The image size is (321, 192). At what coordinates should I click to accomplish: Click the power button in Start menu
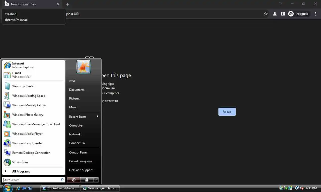point(73,180)
